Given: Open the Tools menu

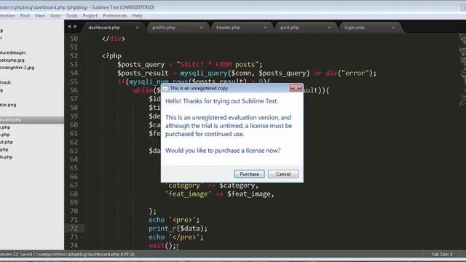Looking at the screenshot, I should click(x=71, y=16).
